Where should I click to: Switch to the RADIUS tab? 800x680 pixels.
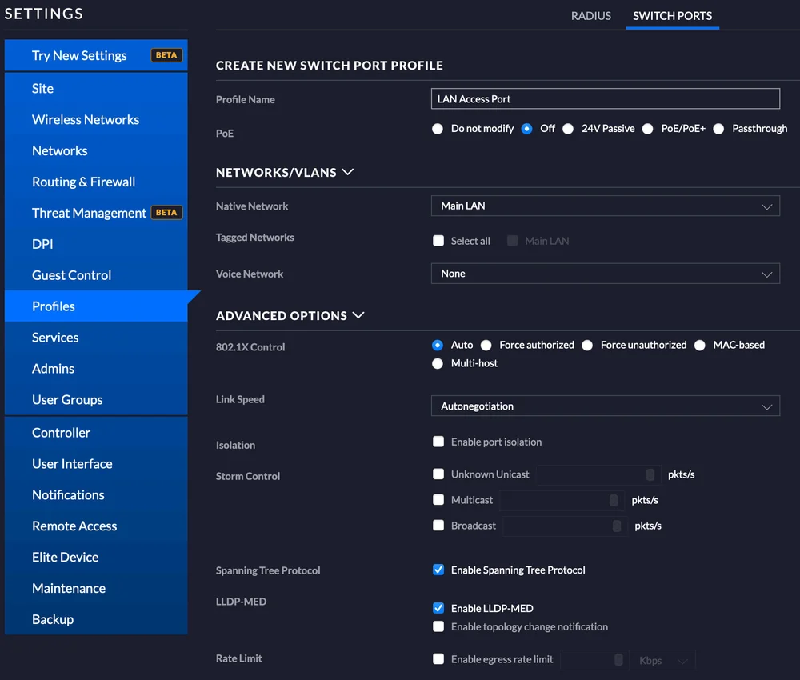590,15
